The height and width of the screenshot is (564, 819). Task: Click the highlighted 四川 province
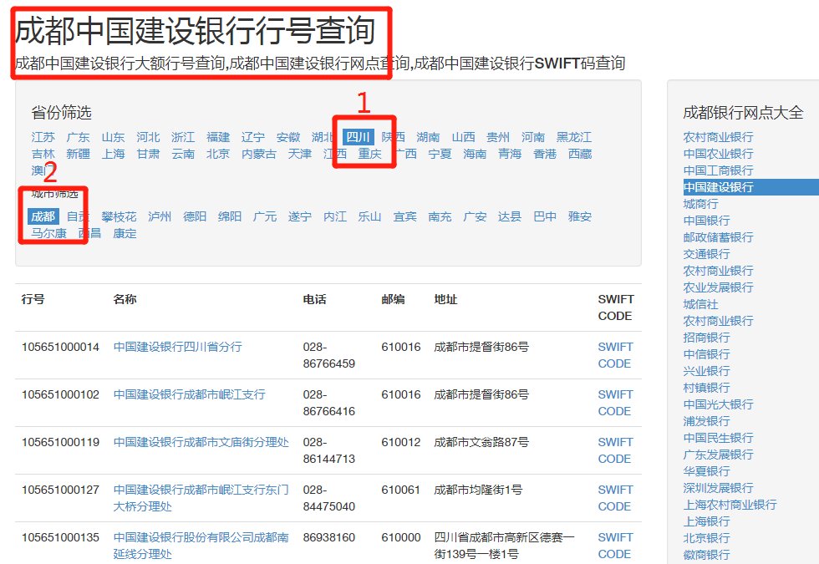359,137
